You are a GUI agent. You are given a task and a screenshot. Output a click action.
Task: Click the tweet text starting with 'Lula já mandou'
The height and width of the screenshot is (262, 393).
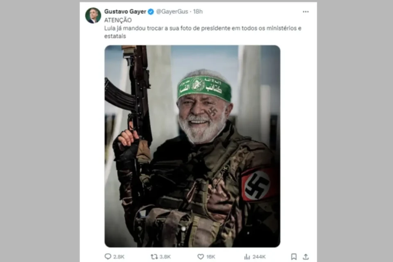(203, 28)
